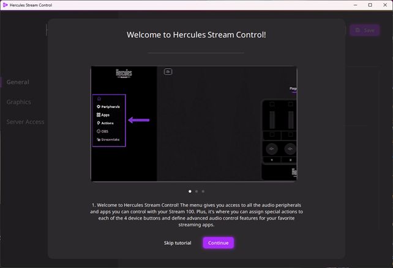Open the Server Access tab
This screenshot has width=393, height=268.
[x=25, y=121]
